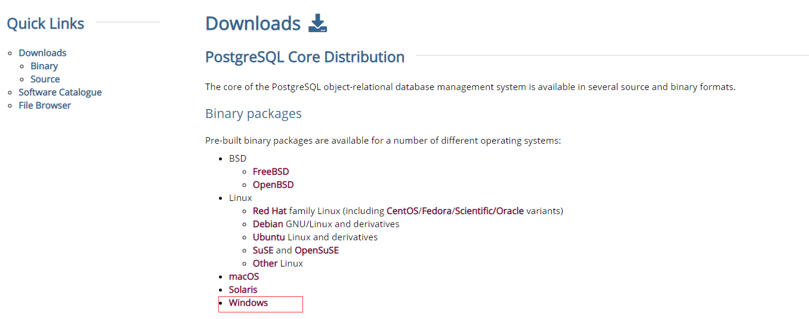This screenshot has width=809, height=319.
Task: Select the macOS download link
Action: click(244, 277)
